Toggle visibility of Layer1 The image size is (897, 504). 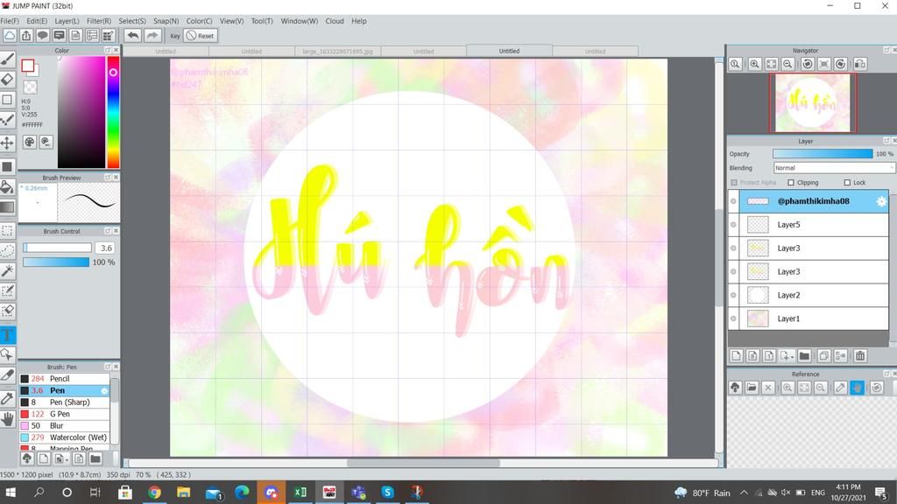point(733,318)
